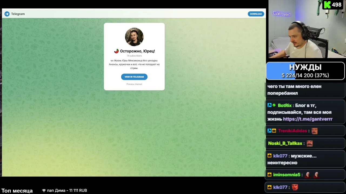Click crown badge on klk077's 'мужские' message
The height and width of the screenshot is (194, 346).
coord(270,156)
